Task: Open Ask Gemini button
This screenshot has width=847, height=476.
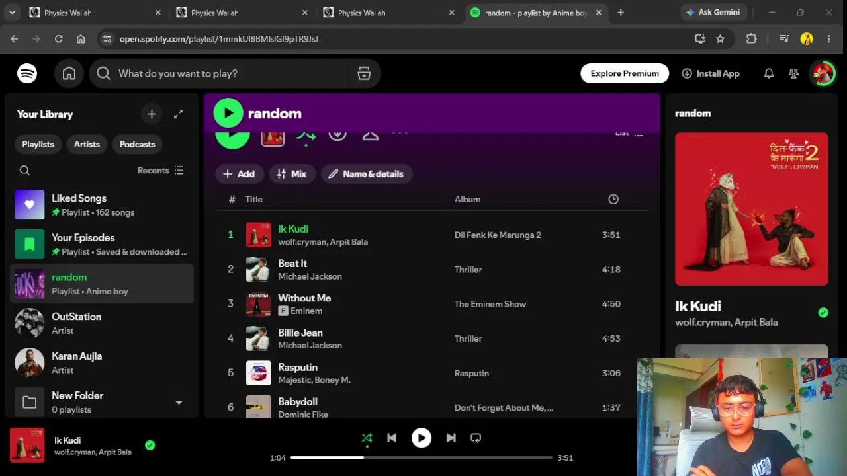Action: 714,13
